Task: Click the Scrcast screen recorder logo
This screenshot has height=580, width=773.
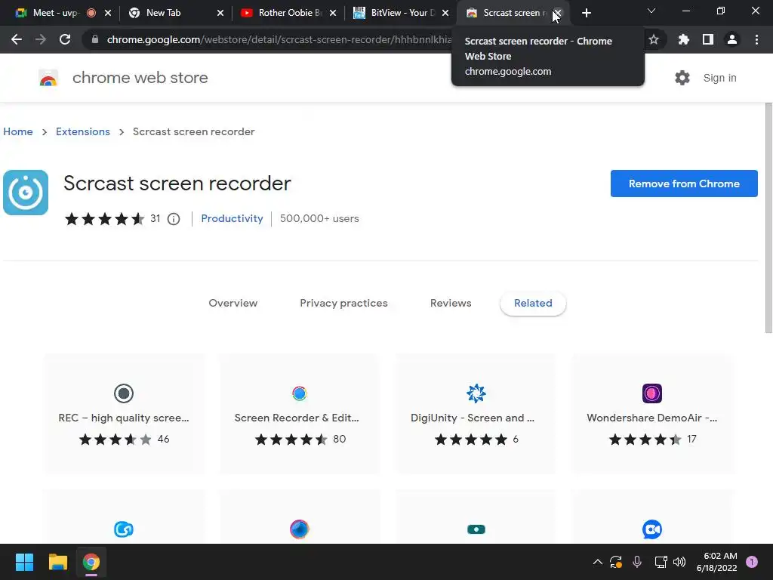Action: coord(26,193)
